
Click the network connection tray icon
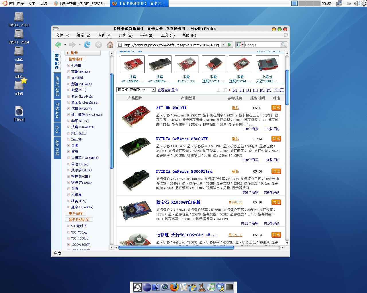coord(339,3)
